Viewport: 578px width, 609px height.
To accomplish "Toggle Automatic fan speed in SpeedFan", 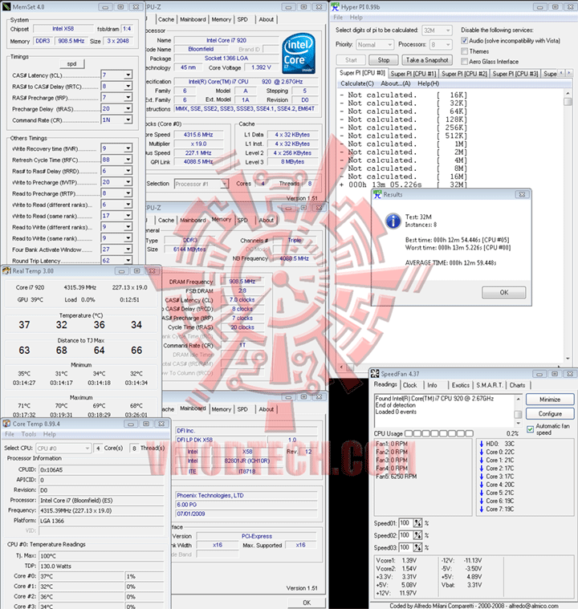I will (530, 428).
